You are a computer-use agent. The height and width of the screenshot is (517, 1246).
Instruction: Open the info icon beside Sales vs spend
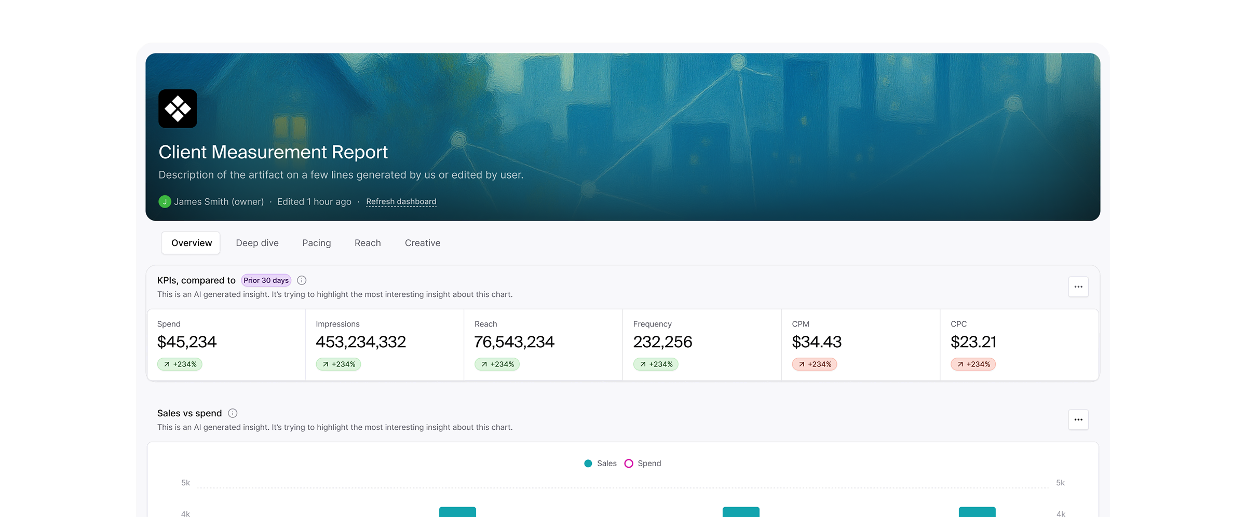[x=233, y=413]
